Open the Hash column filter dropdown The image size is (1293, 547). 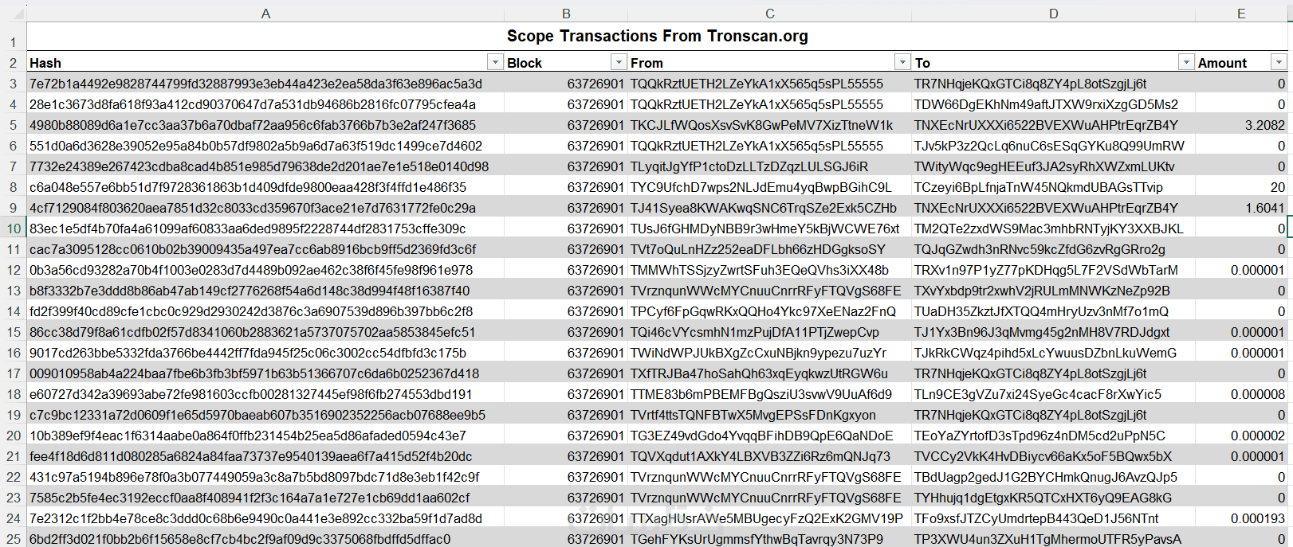495,62
